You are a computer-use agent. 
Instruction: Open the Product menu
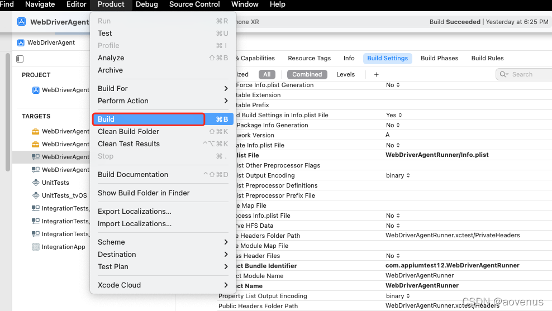coord(111,4)
